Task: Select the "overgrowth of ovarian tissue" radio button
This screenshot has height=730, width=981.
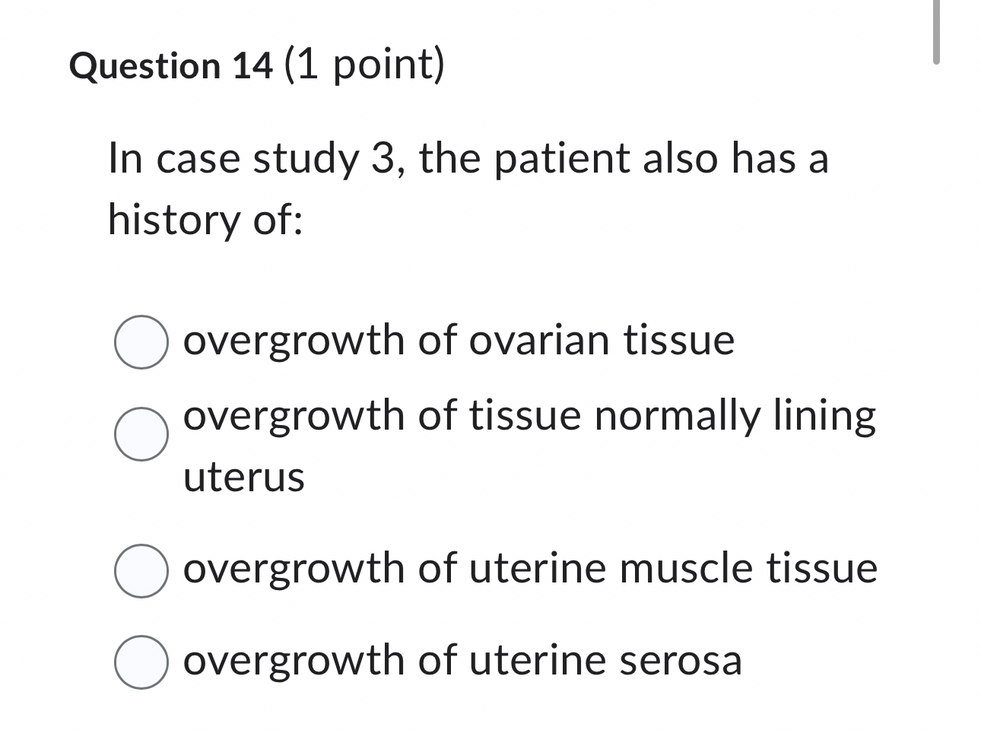Action: point(141,342)
